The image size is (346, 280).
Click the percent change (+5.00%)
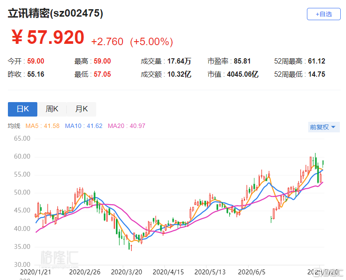point(151,42)
